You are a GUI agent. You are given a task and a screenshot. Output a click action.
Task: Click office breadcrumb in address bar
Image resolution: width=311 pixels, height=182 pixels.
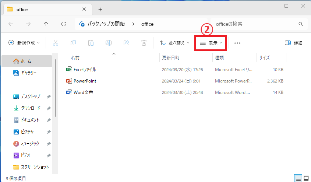coord(147,24)
